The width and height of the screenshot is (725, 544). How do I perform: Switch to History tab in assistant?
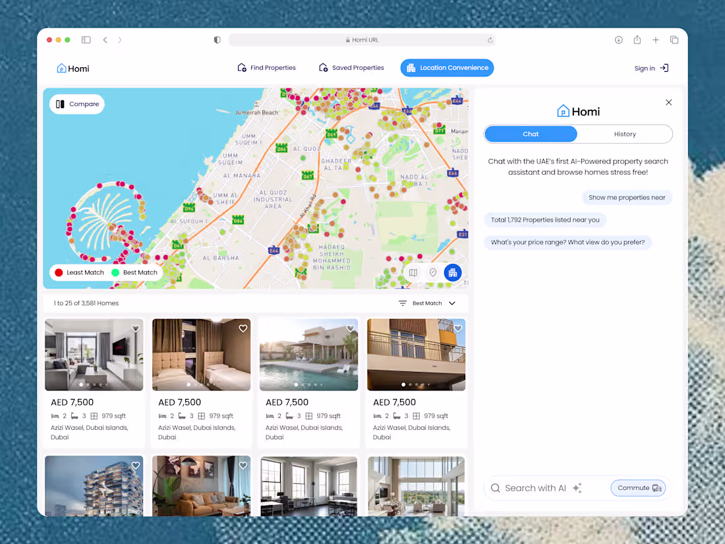[625, 134]
